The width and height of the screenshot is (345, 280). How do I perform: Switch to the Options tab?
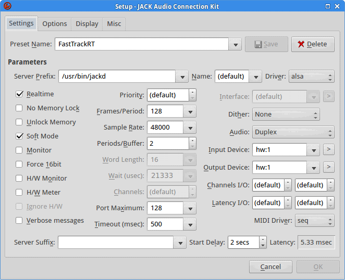[55, 24]
